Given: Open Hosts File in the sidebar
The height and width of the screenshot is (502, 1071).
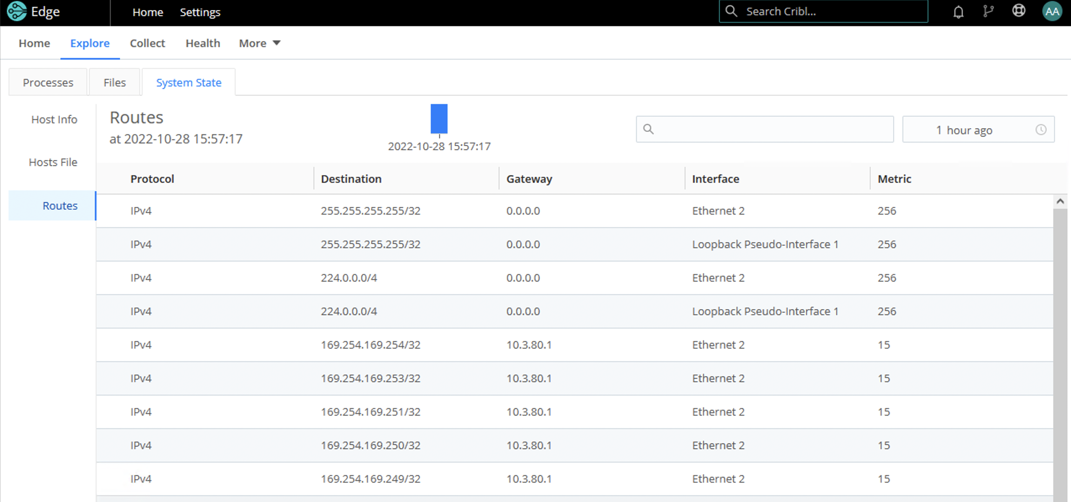Looking at the screenshot, I should pos(52,162).
